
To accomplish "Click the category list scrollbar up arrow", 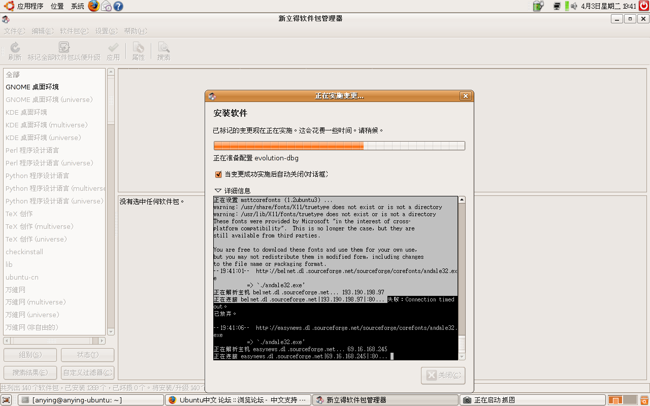I will pyautogui.click(x=111, y=72).
